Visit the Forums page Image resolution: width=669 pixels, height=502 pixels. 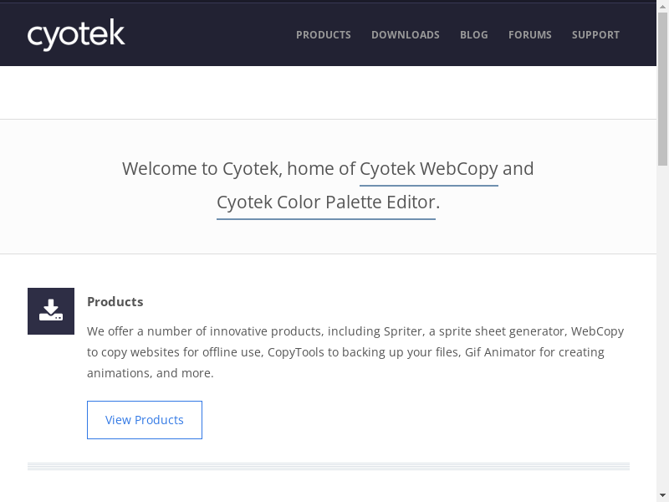pos(530,35)
